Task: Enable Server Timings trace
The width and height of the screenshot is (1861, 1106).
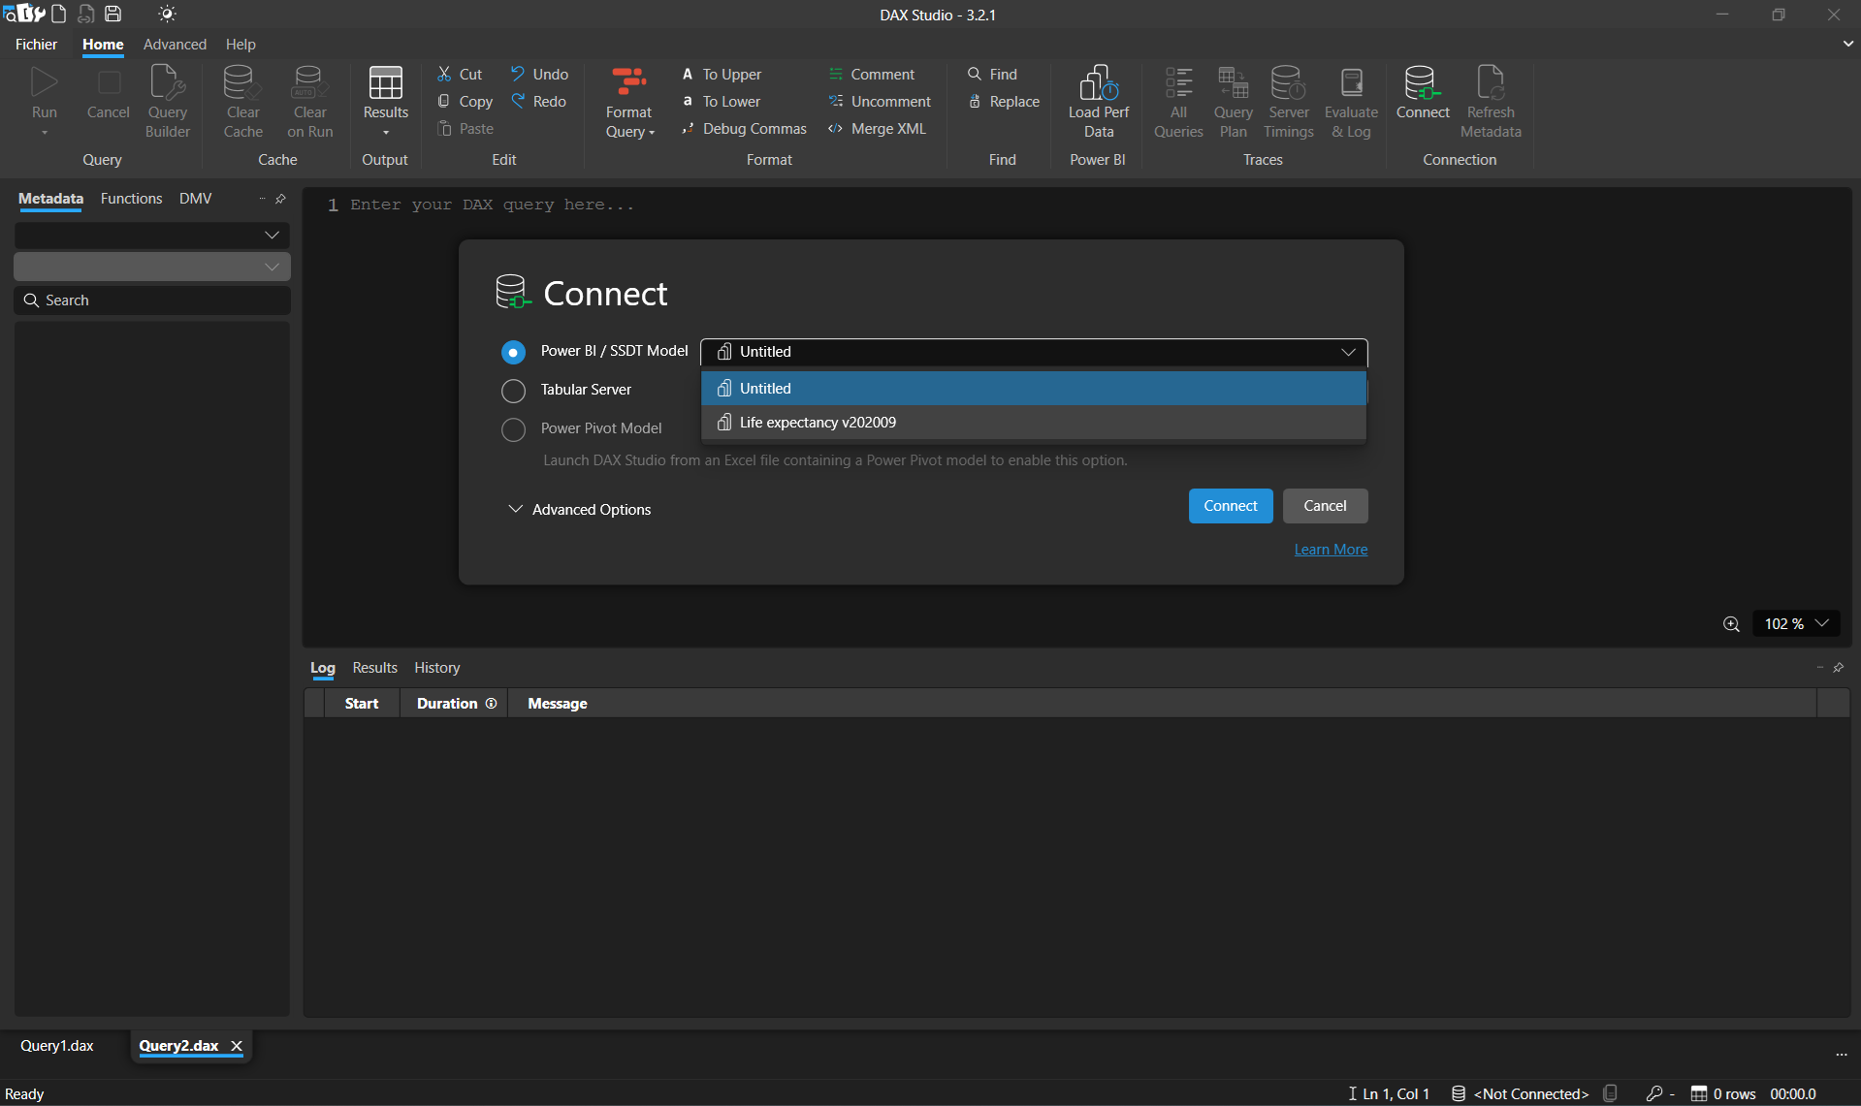Action: pyautogui.click(x=1288, y=102)
